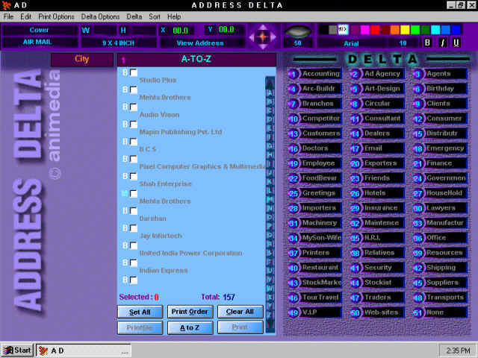
Task: Open the Delta Options menu
Action: [x=100, y=16]
